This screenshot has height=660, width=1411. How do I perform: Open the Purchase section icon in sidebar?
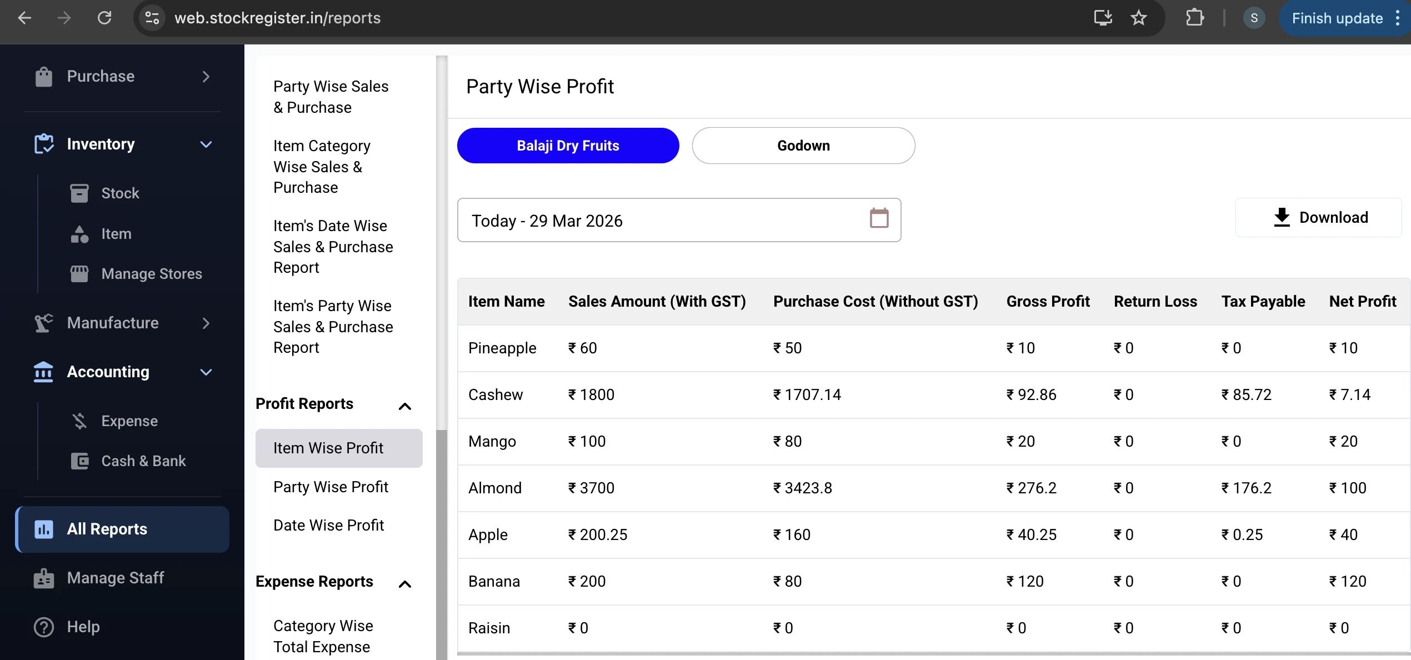pos(44,76)
